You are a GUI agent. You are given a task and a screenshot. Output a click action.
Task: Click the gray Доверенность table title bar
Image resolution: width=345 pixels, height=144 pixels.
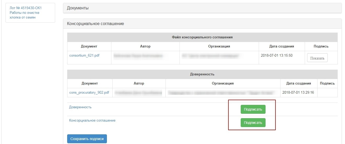pos(202,74)
